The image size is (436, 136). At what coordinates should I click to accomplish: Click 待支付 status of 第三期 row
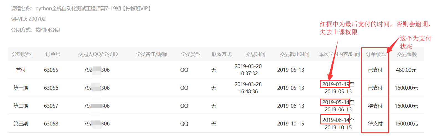click(x=375, y=124)
